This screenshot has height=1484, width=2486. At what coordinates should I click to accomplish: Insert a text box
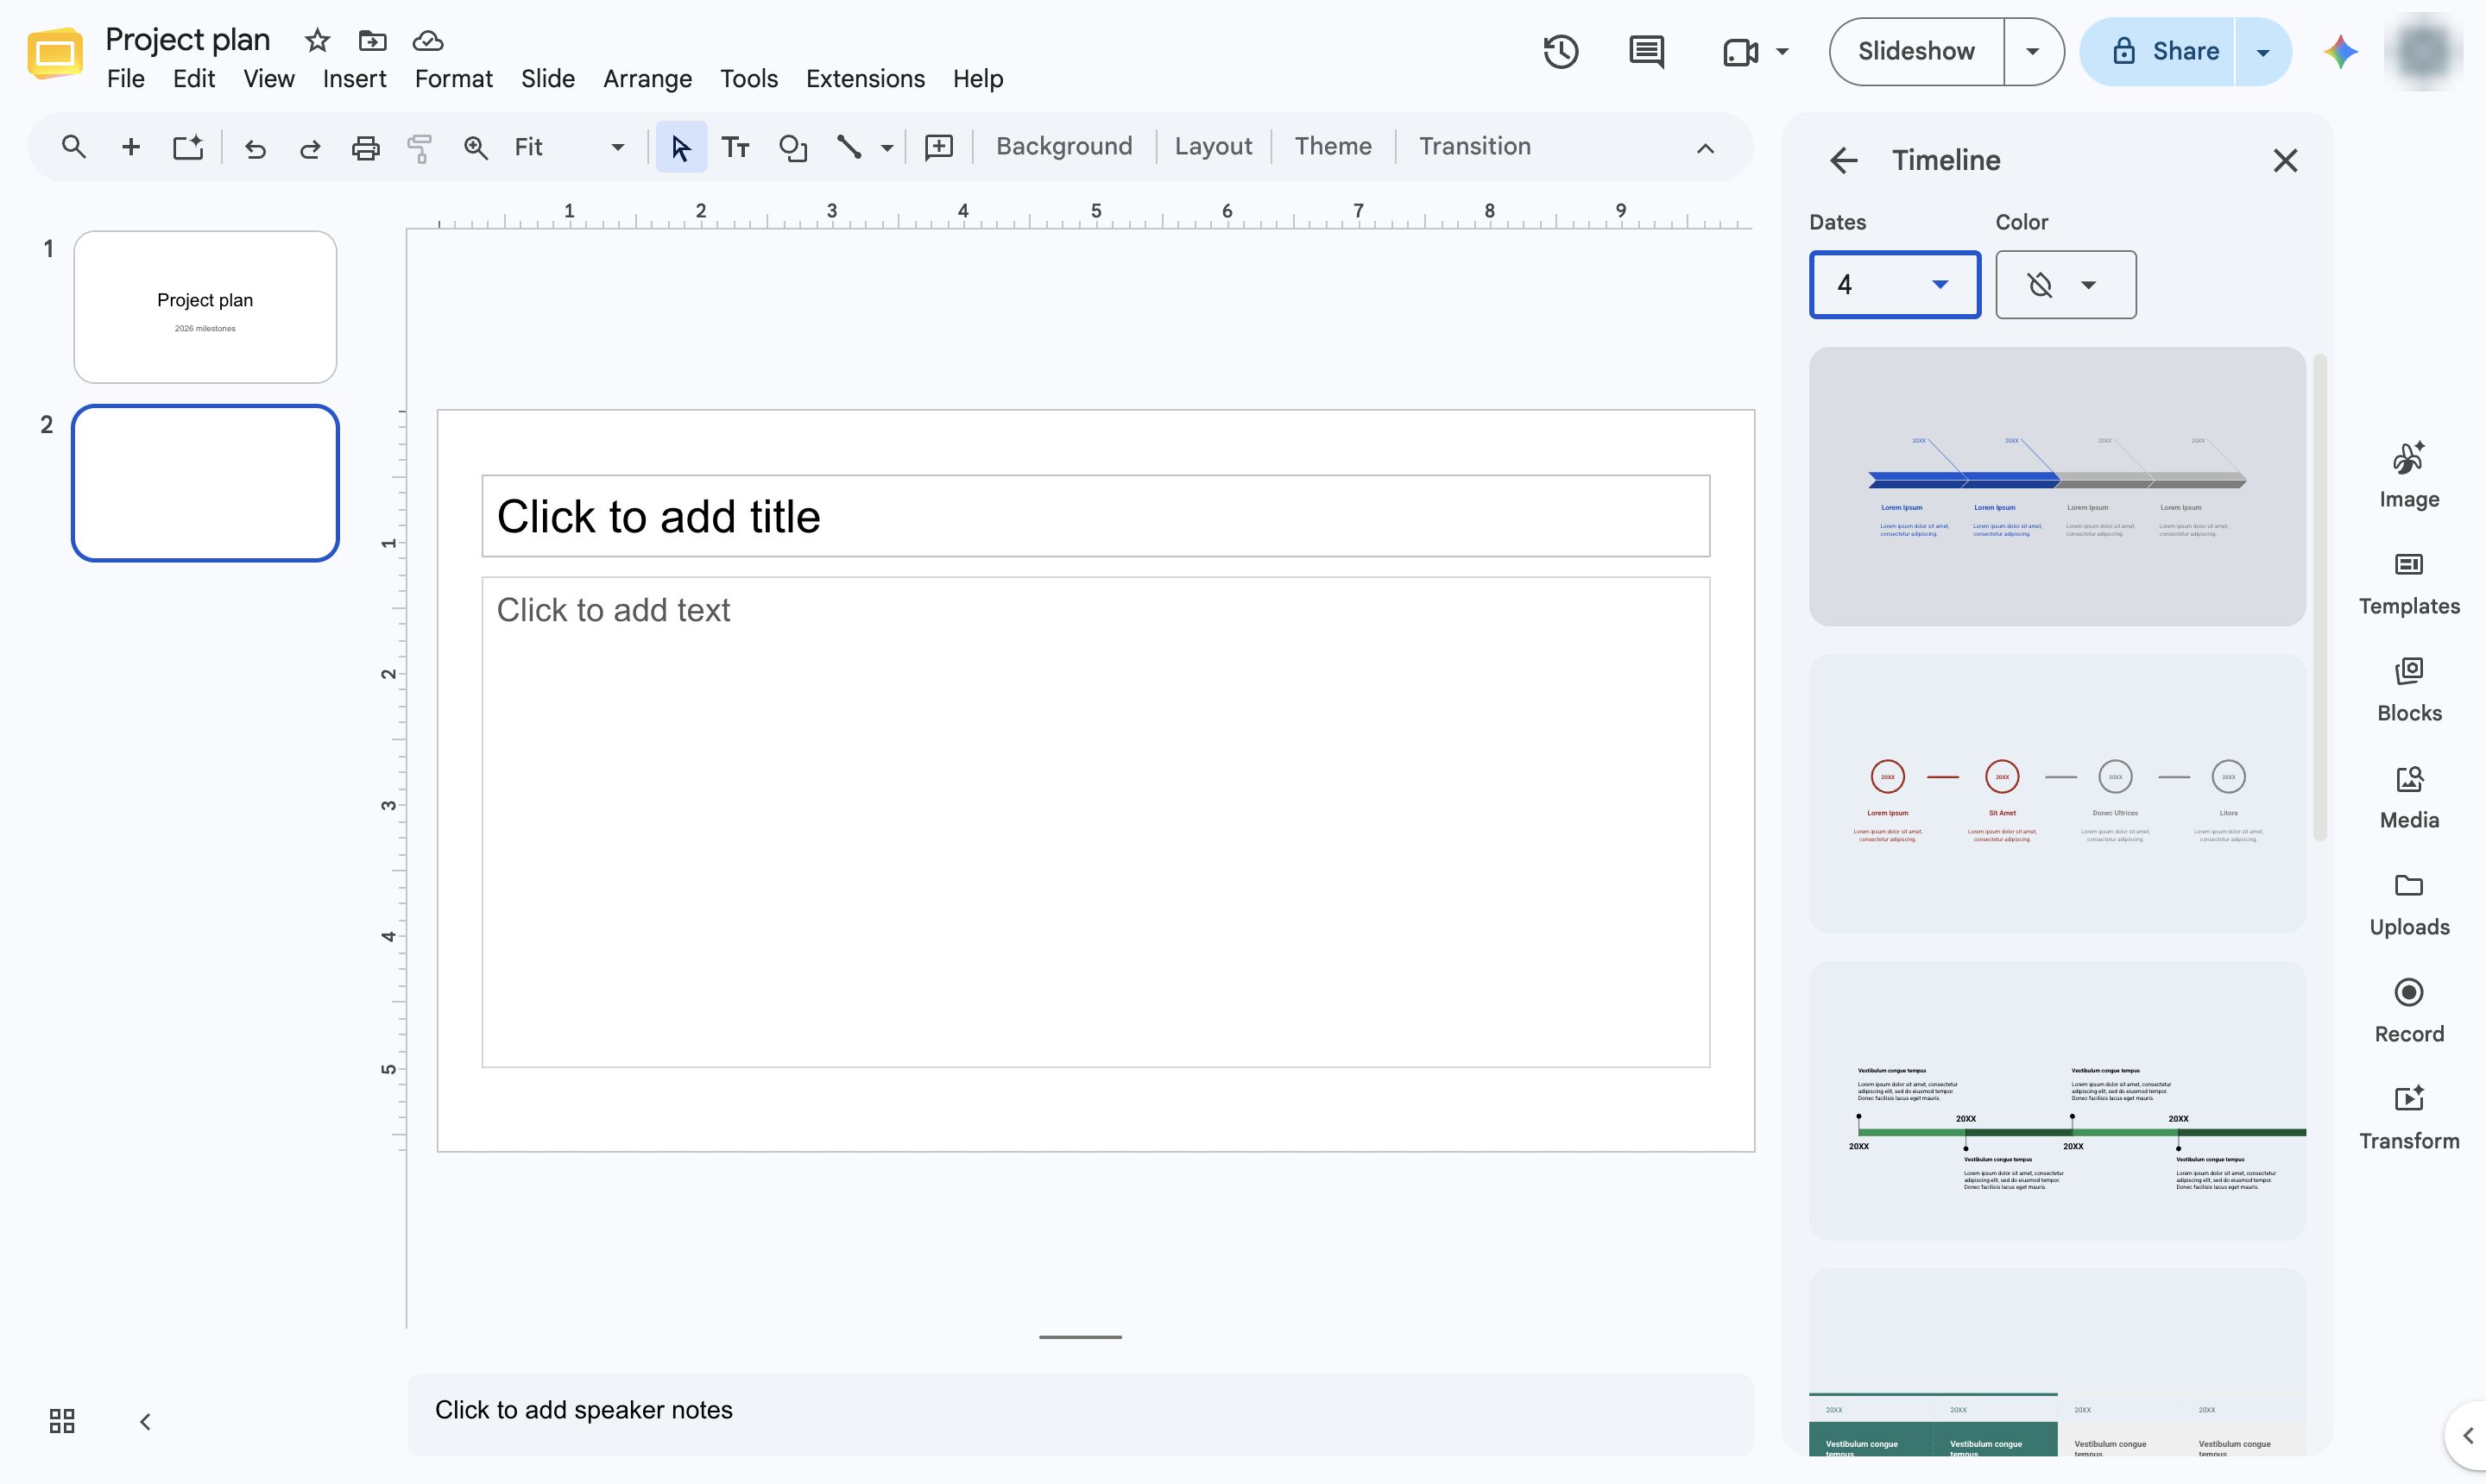tap(735, 147)
